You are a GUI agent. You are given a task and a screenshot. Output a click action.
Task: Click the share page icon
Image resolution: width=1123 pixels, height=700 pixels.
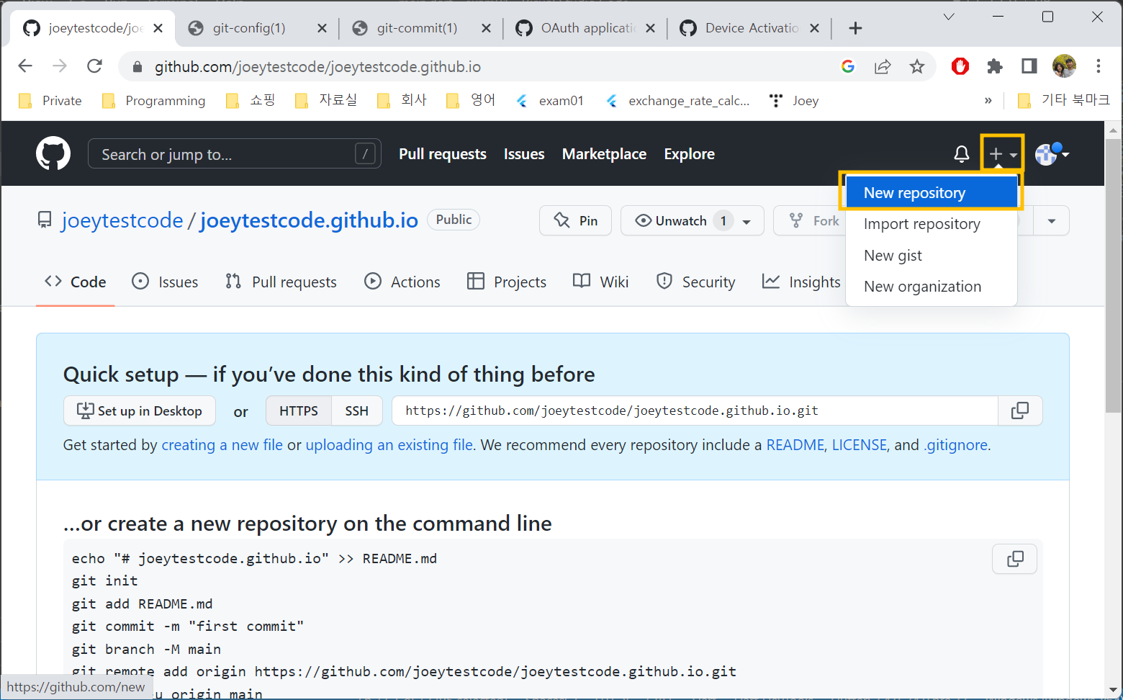click(x=883, y=66)
